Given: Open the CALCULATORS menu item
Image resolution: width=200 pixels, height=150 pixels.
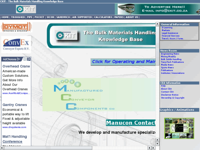Looking at the screenshot, I should point(103,17).
